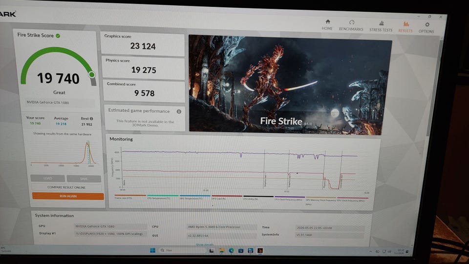Toggle the CPU Clock Frequency purple legend
469x264 pixels.
coord(290,198)
